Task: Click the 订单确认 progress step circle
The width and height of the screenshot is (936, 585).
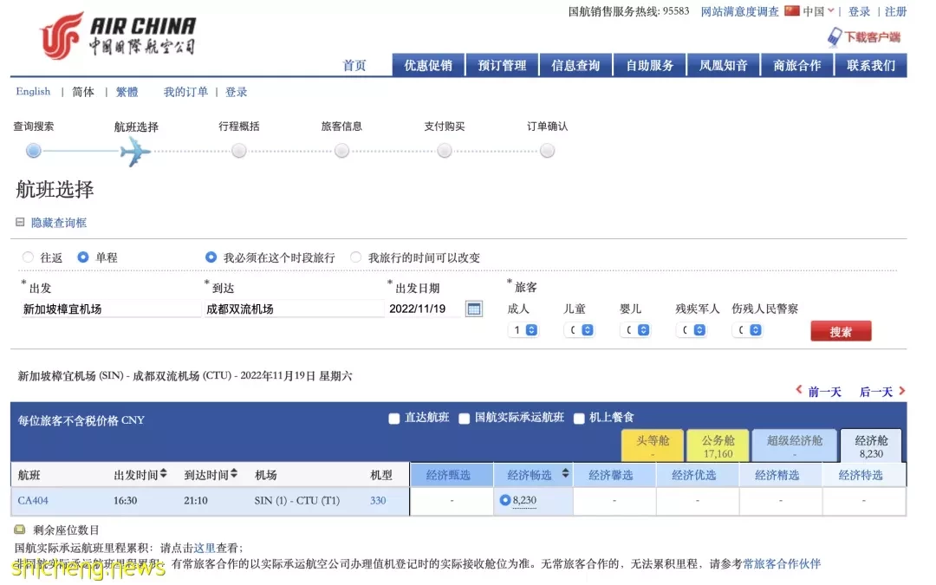Action: click(x=547, y=151)
